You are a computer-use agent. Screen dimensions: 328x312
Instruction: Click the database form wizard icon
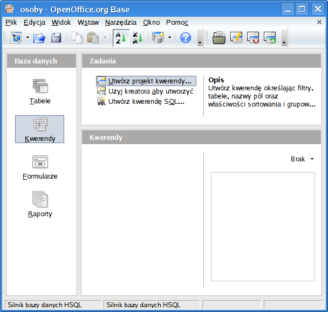point(158,38)
